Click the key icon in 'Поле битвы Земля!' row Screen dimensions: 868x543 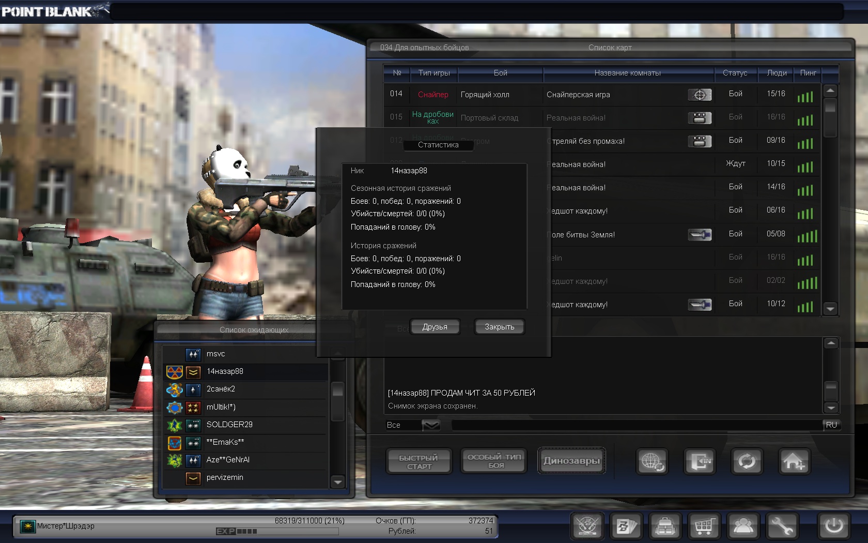(700, 235)
